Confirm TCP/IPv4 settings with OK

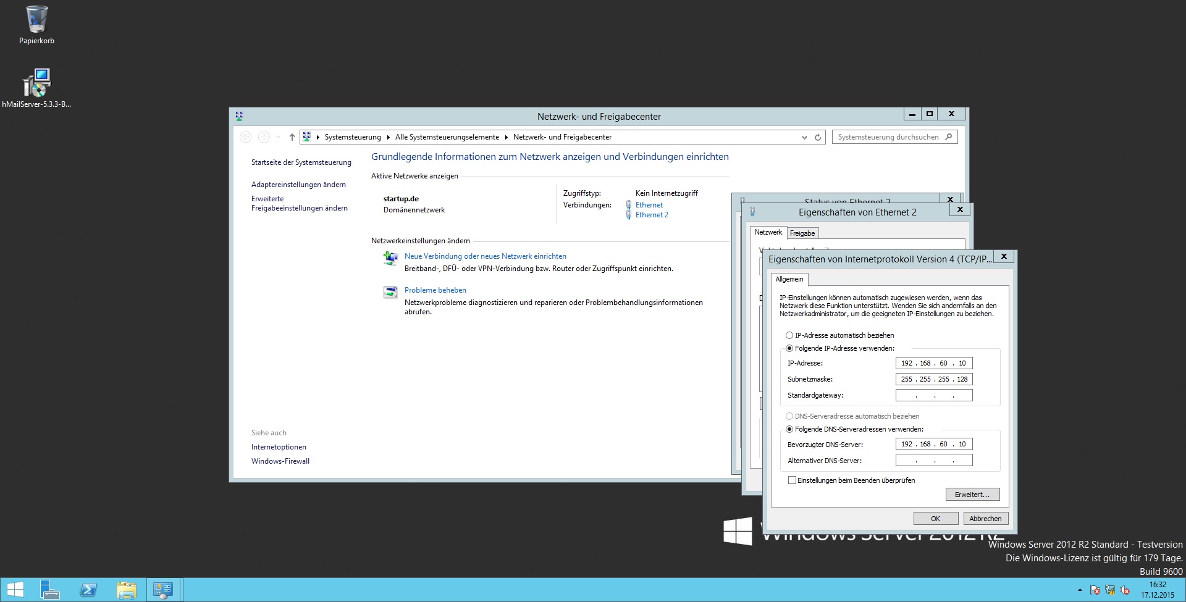(935, 519)
